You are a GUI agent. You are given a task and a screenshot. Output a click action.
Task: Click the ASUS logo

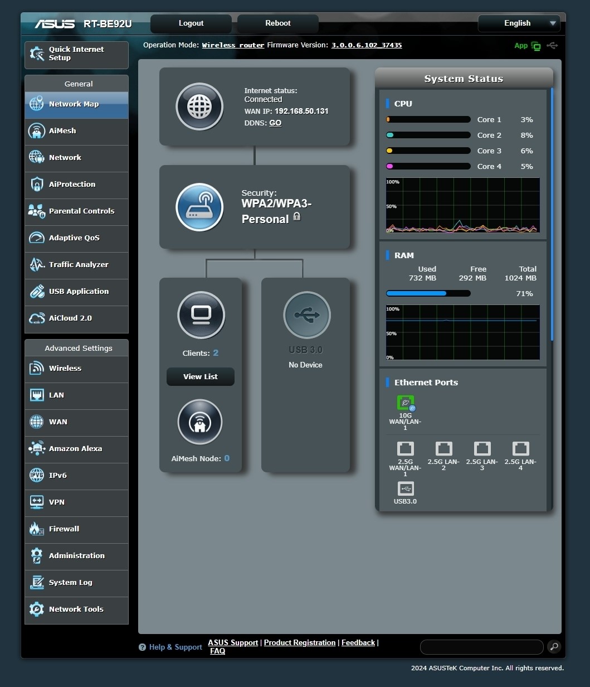[x=55, y=24]
